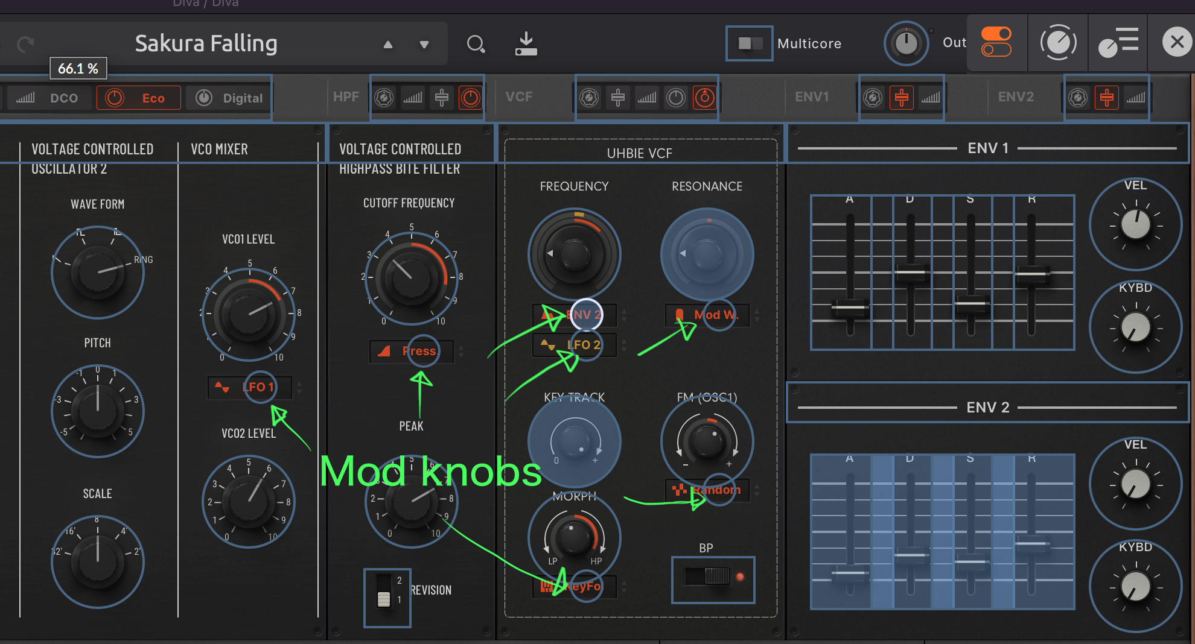Open the LFO 1 mixer mod source selector

point(250,387)
